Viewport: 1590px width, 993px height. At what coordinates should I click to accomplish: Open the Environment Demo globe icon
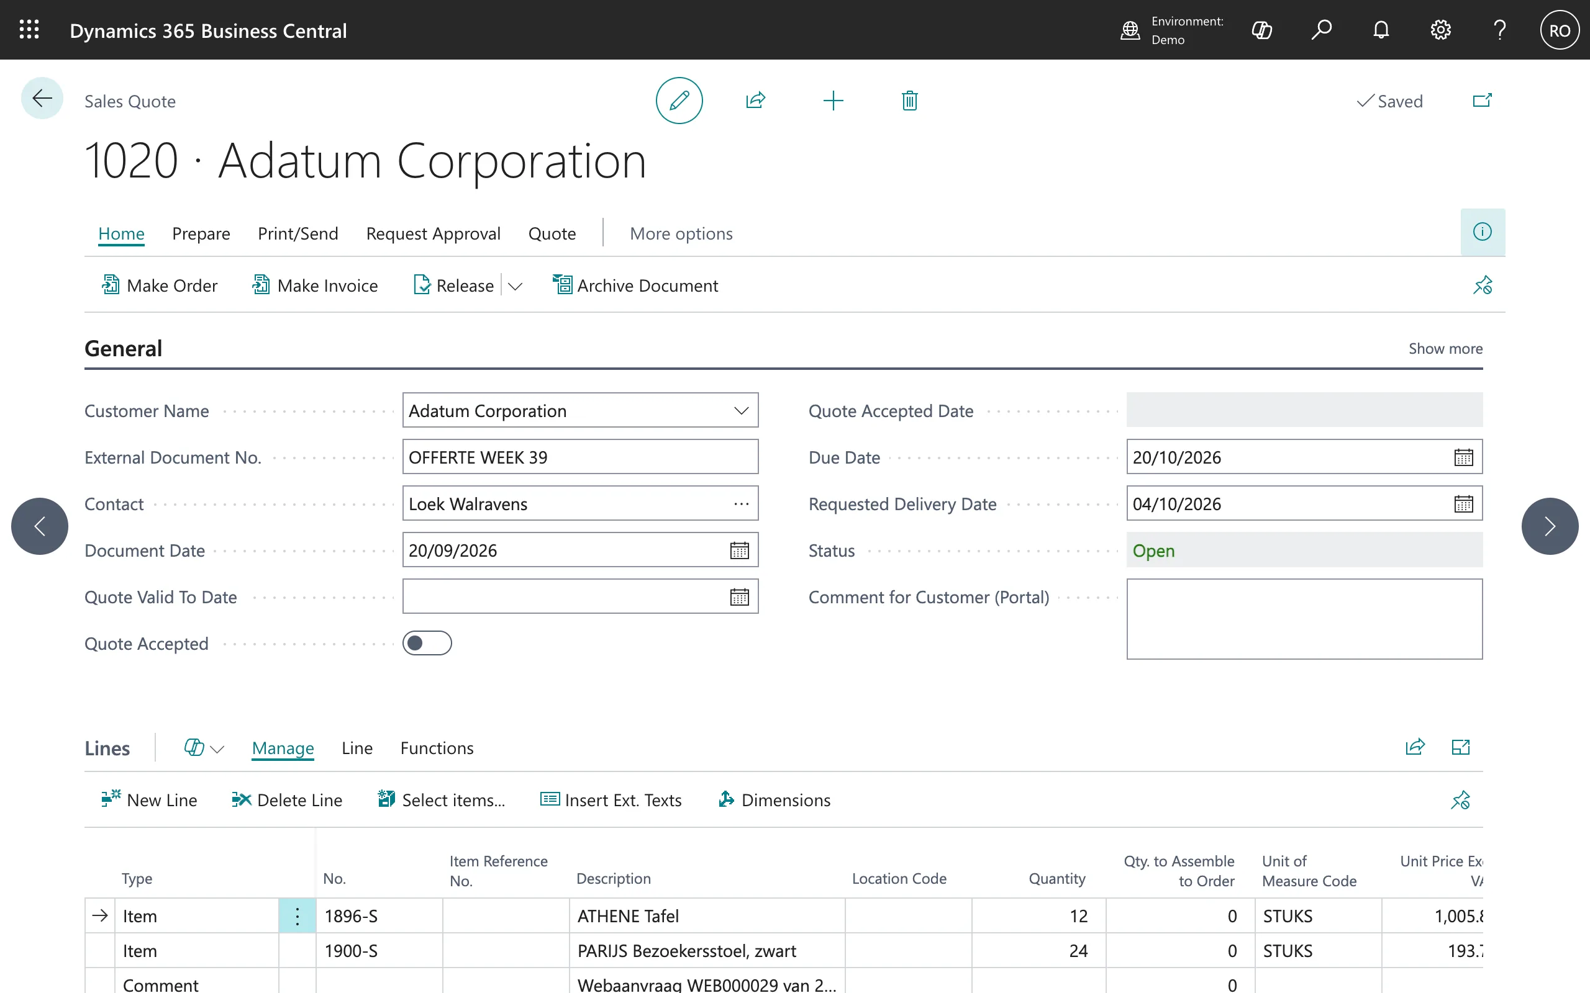coord(1130,30)
